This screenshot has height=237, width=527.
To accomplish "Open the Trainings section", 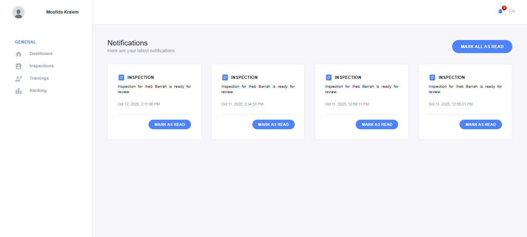I will [x=39, y=78].
